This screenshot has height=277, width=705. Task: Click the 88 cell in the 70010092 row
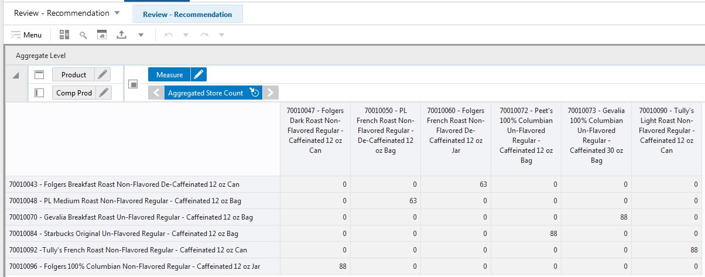pos(668,249)
